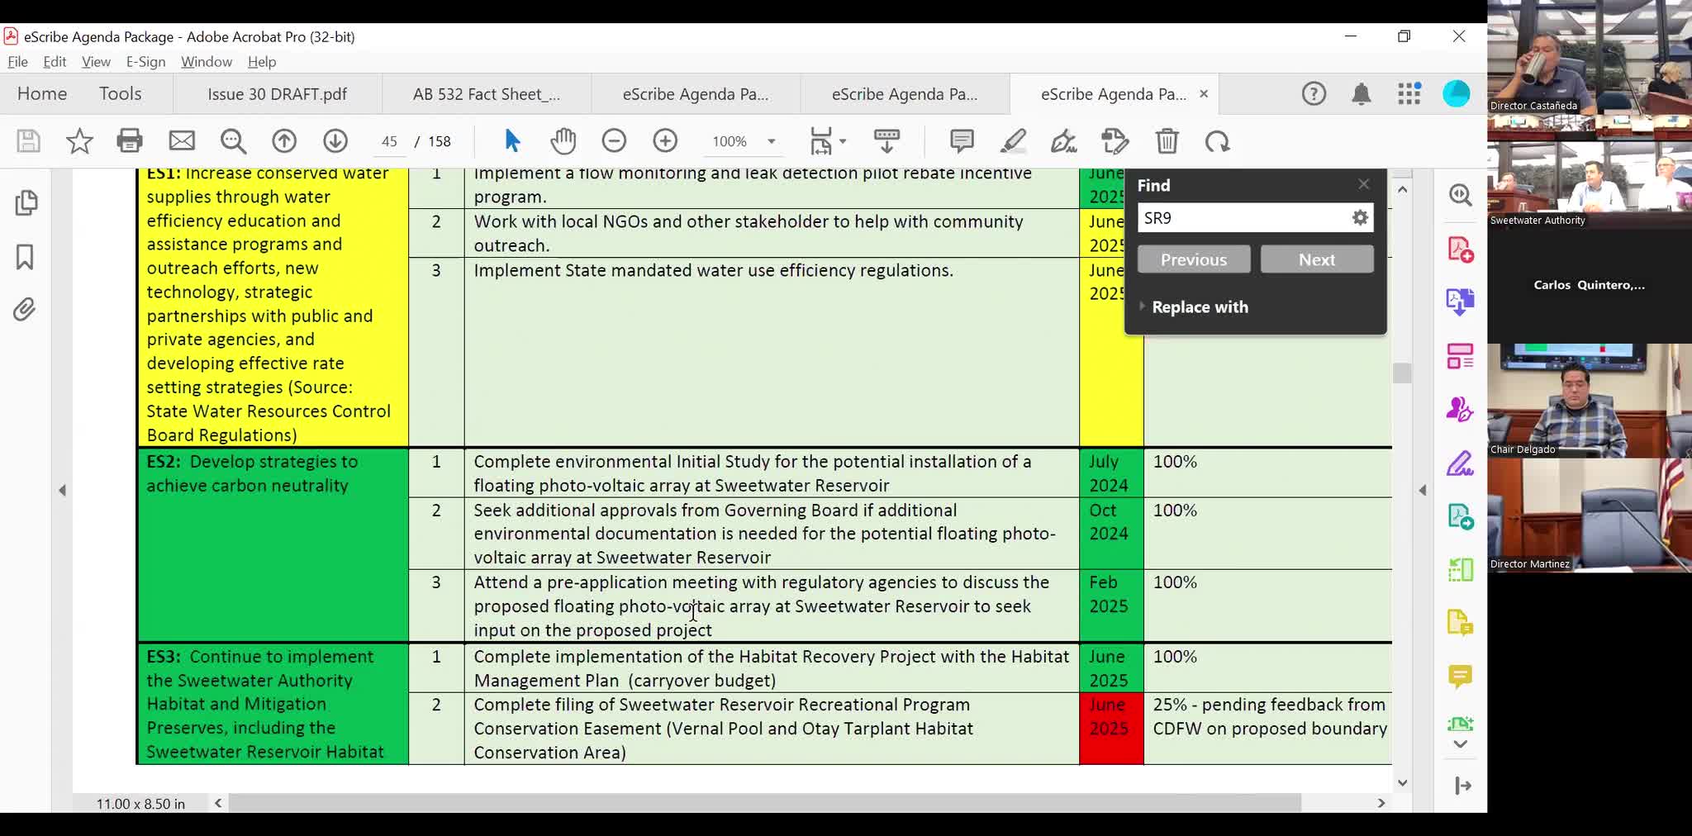The width and height of the screenshot is (1692, 836).
Task: Collapse the left navigation pane arrow
Action: coord(62,490)
